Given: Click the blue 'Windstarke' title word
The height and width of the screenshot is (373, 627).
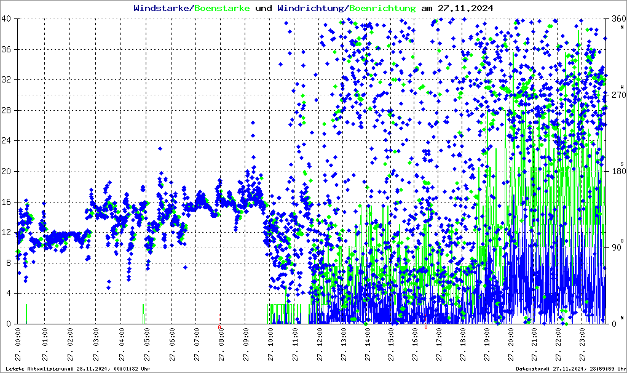Looking at the screenshot, I should point(161,8).
